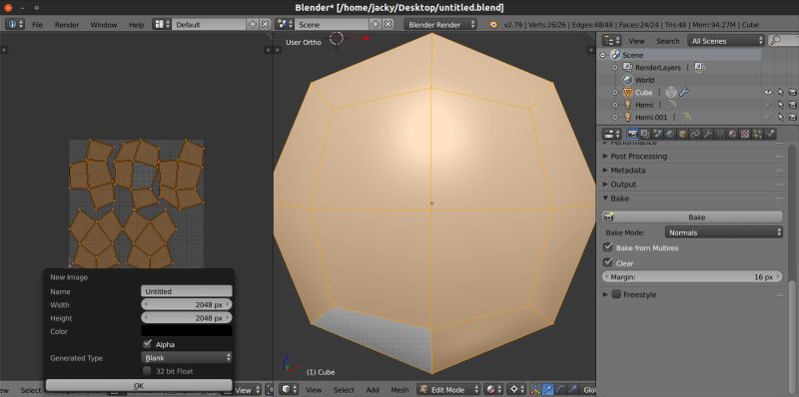
Task: Open the Blender Render engine dropdown
Action: (440, 24)
